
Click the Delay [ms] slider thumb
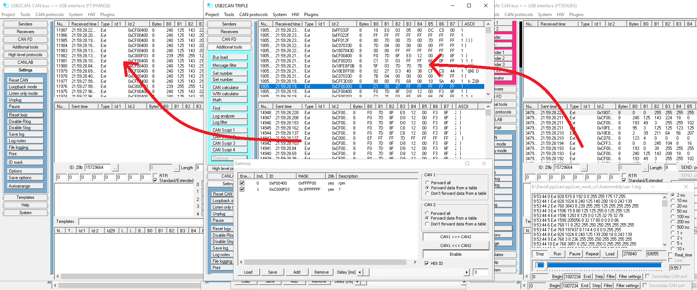(367, 272)
